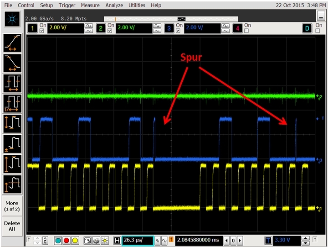The width and height of the screenshot is (328, 247).
Task: Click the orange delay reference marker icon
Action: point(171,239)
